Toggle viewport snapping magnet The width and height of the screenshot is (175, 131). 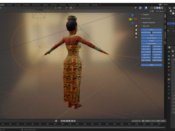(x=71, y=8)
